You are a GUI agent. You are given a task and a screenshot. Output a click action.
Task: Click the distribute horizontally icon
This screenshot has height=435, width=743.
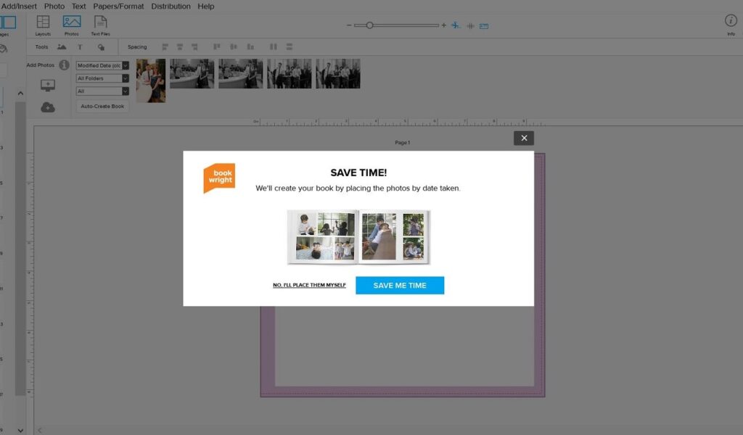(274, 47)
